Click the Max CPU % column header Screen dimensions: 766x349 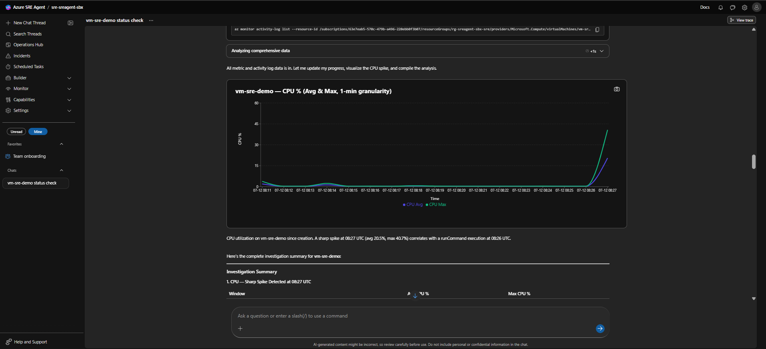coord(519,294)
